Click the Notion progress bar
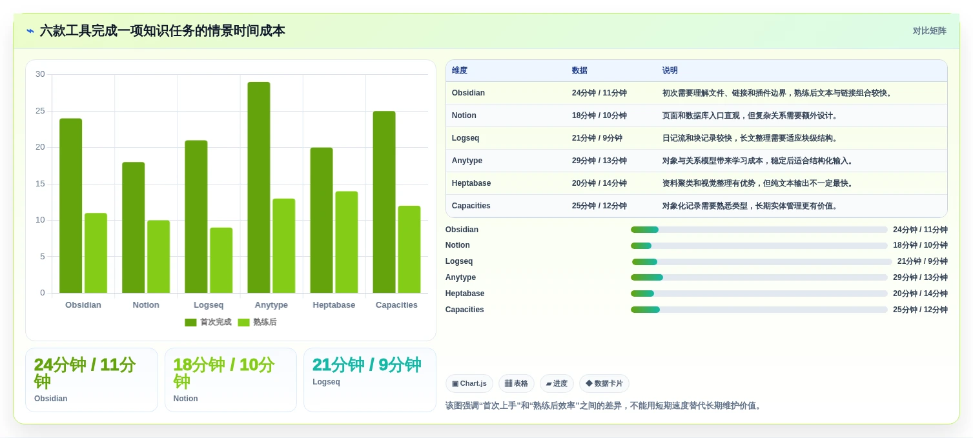973x438 pixels. click(759, 246)
